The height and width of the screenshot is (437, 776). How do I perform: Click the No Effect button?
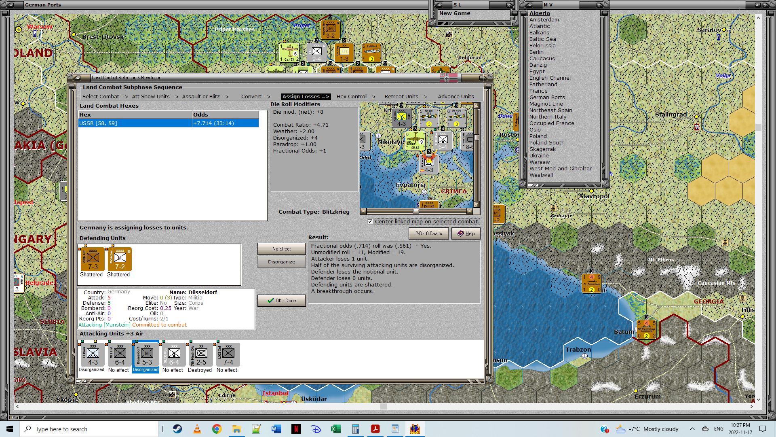click(281, 249)
